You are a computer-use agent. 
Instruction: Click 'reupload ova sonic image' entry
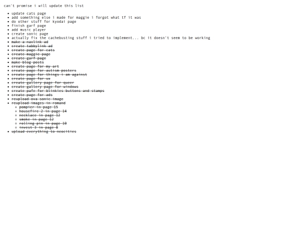tap(38, 99)
